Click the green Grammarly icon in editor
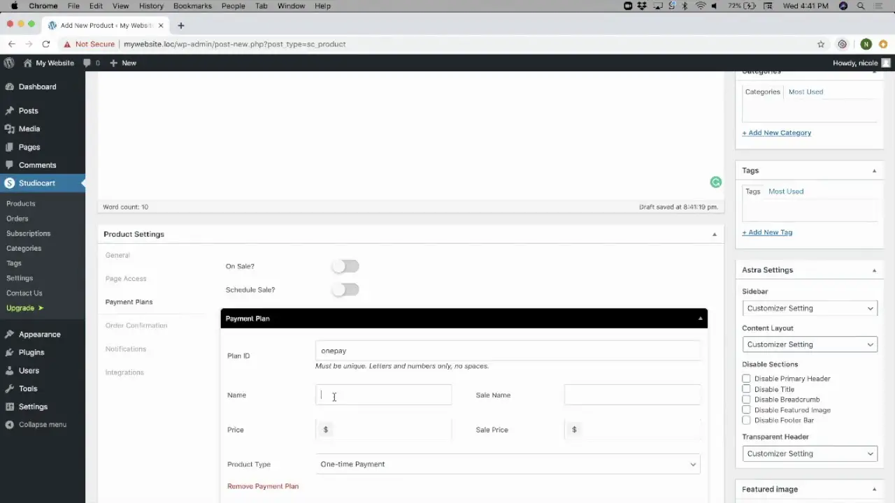This screenshot has width=895, height=503. [x=715, y=182]
